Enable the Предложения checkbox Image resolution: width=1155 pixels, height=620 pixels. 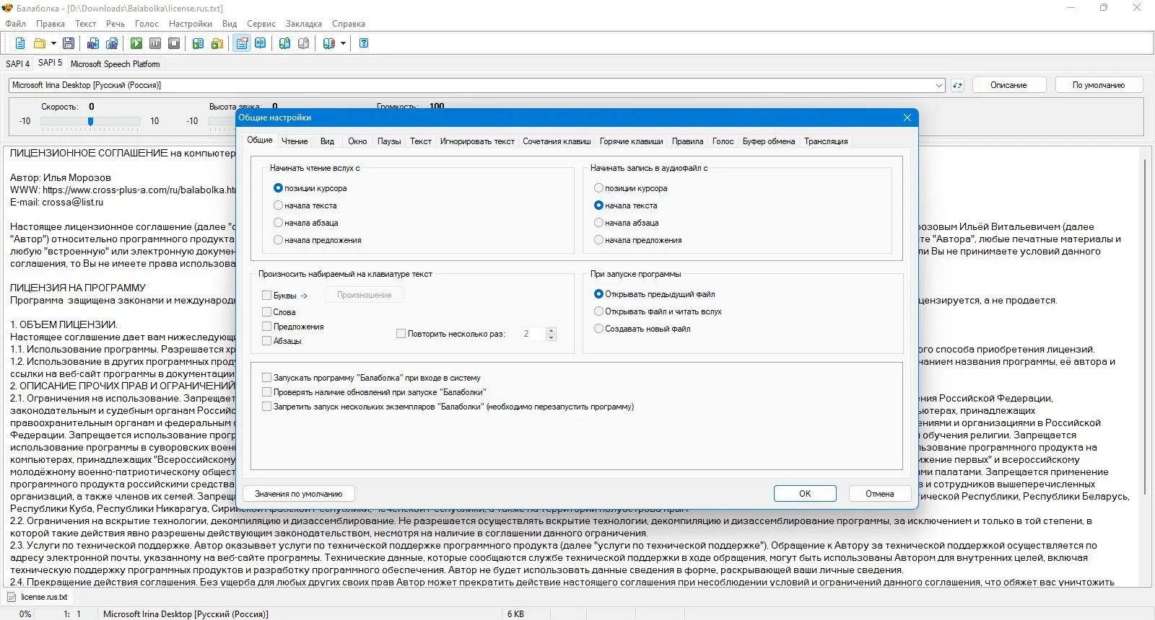(x=267, y=327)
